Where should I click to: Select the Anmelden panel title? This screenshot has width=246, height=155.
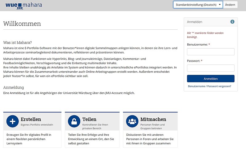point(195,22)
